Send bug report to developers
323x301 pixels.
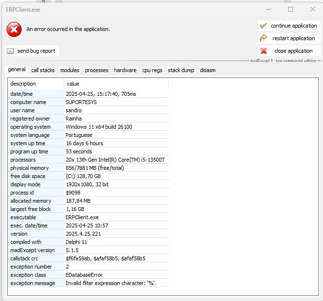pos(36,51)
